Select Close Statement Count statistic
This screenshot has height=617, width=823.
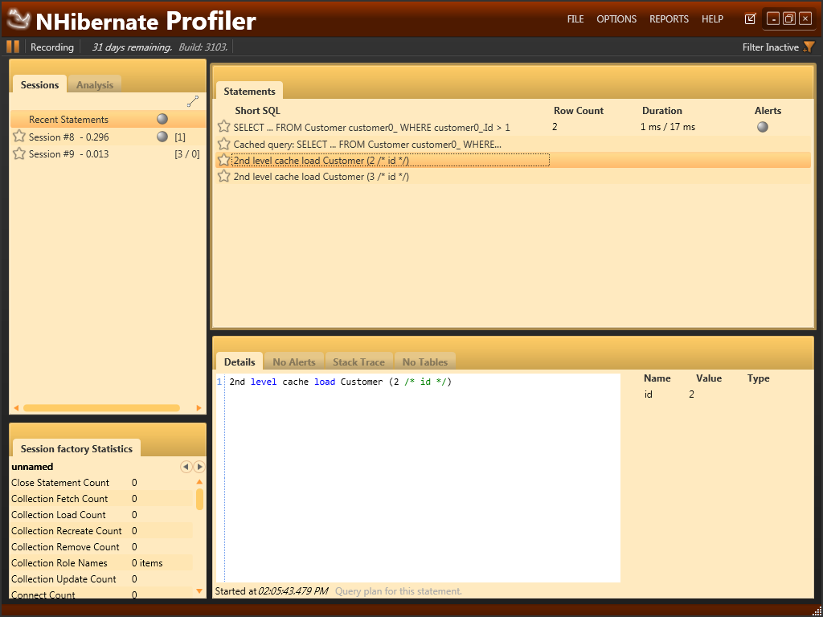[102, 482]
